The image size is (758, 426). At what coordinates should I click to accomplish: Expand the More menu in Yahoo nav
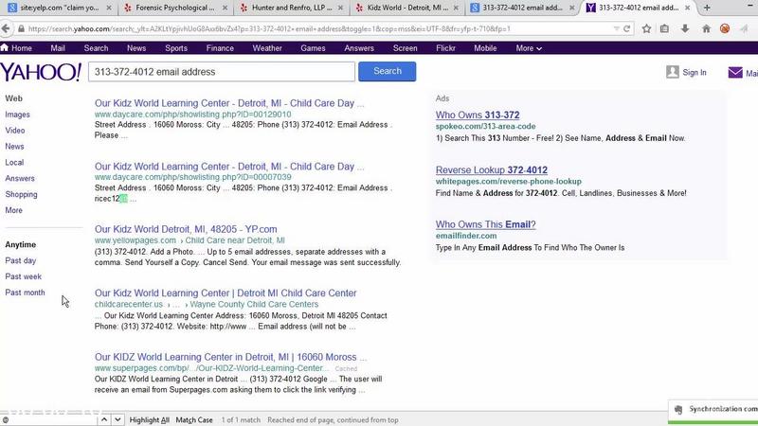[529, 48]
